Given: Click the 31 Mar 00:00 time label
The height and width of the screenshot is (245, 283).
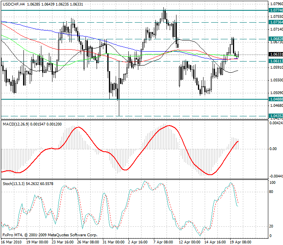Looking at the screenshot, I should (114, 241).
